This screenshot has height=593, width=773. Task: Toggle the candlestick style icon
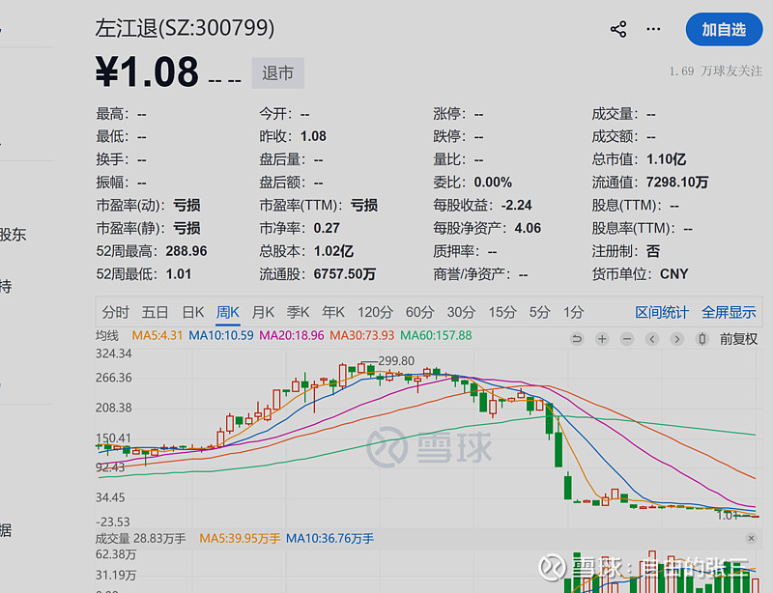click(702, 339)
